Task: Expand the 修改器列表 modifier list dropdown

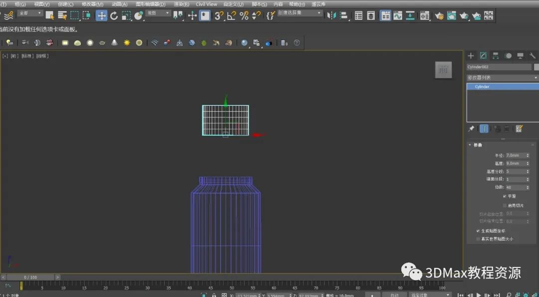Action: pyautogui.click(x=502, y=77)
